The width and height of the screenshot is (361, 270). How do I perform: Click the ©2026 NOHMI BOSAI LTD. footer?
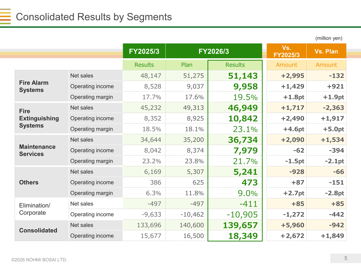39,260
